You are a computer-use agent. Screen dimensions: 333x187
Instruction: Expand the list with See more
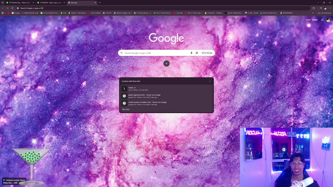click(x=126, y=109)
